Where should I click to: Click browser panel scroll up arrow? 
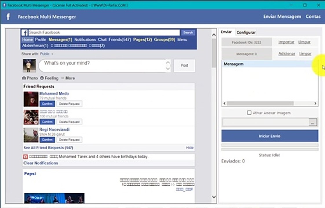214,35
